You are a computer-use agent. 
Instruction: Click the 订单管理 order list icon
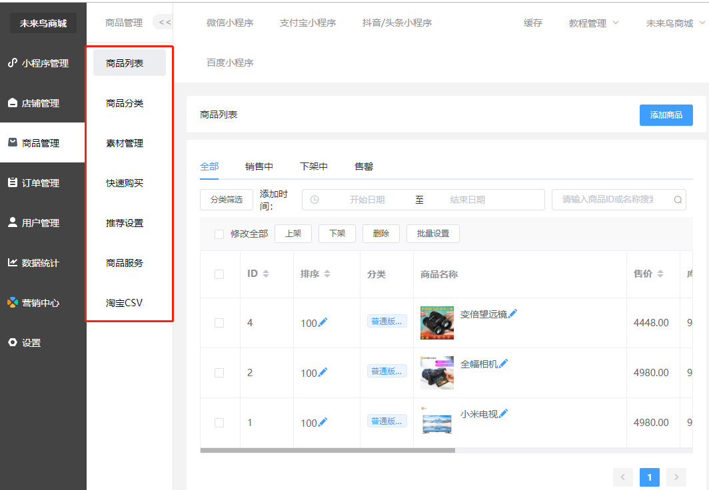coord(12,183)
